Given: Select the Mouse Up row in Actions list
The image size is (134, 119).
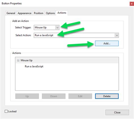Looking at the screenshot, I should (x=67, y=60).
